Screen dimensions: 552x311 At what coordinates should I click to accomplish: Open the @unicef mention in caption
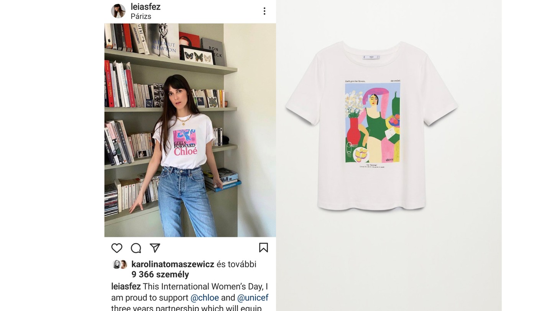pos(253,298)
